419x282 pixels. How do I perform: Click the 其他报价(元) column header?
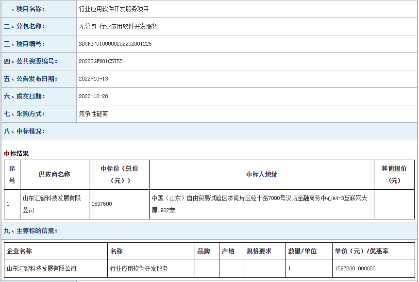tap(394, 175)
